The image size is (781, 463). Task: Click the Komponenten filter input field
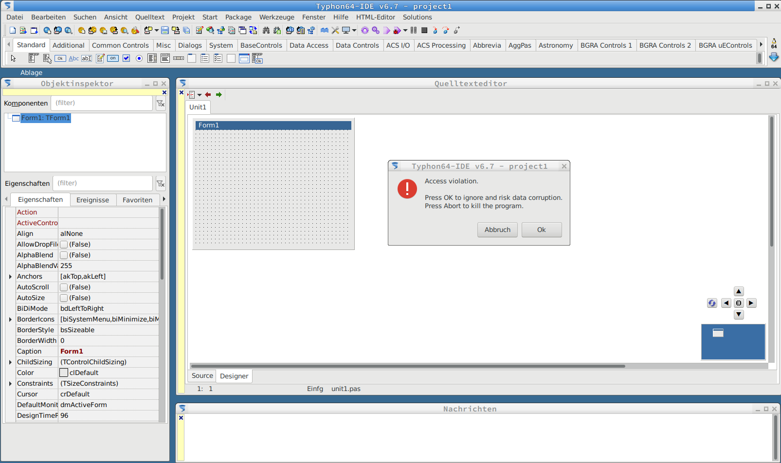click(102, 103)
